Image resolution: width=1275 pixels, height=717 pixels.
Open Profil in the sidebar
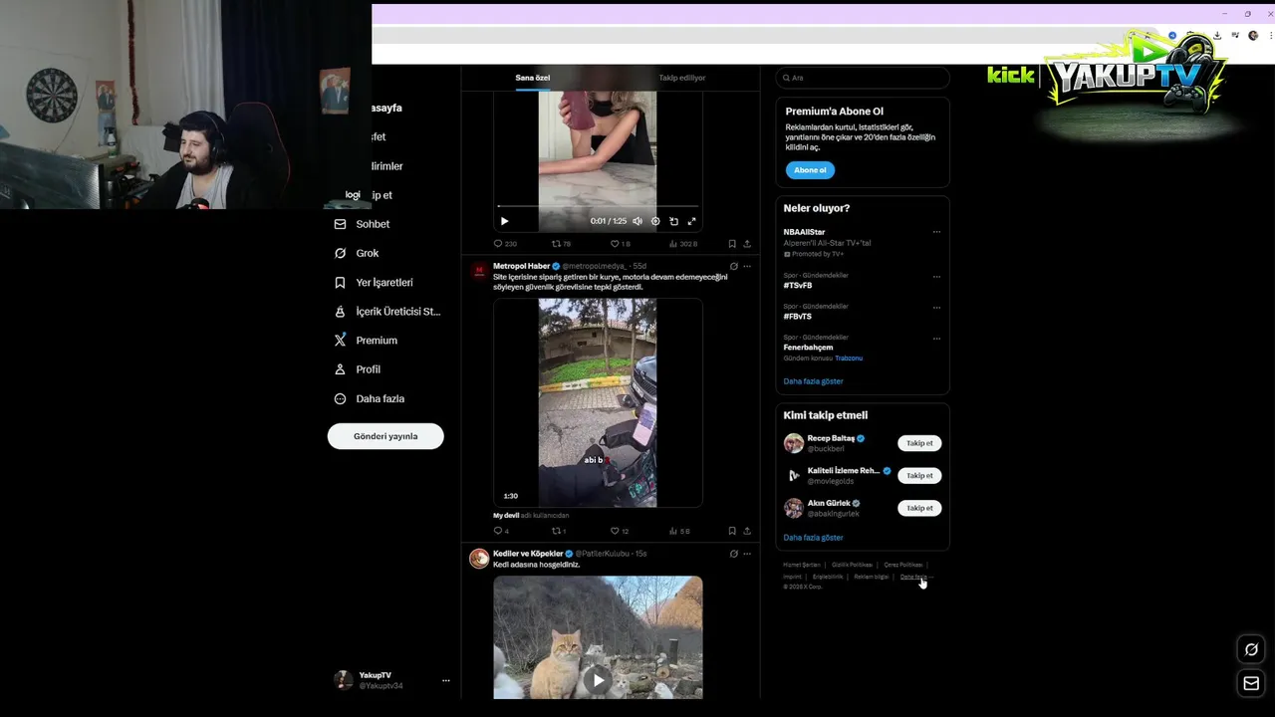(358, 369)
